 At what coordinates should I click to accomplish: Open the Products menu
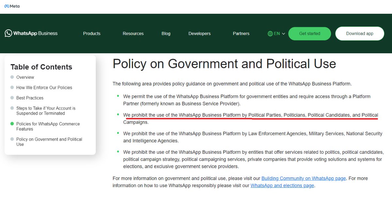[x=92, y=34]
